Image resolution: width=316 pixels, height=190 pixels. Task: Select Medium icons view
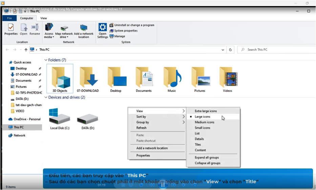[213, 122]
